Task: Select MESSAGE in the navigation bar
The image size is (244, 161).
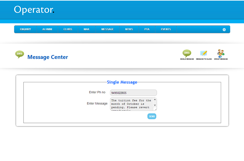Action: pyautogui.click(x=107, y=29)
